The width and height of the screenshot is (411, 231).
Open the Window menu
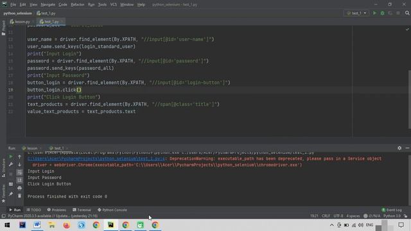127,4
